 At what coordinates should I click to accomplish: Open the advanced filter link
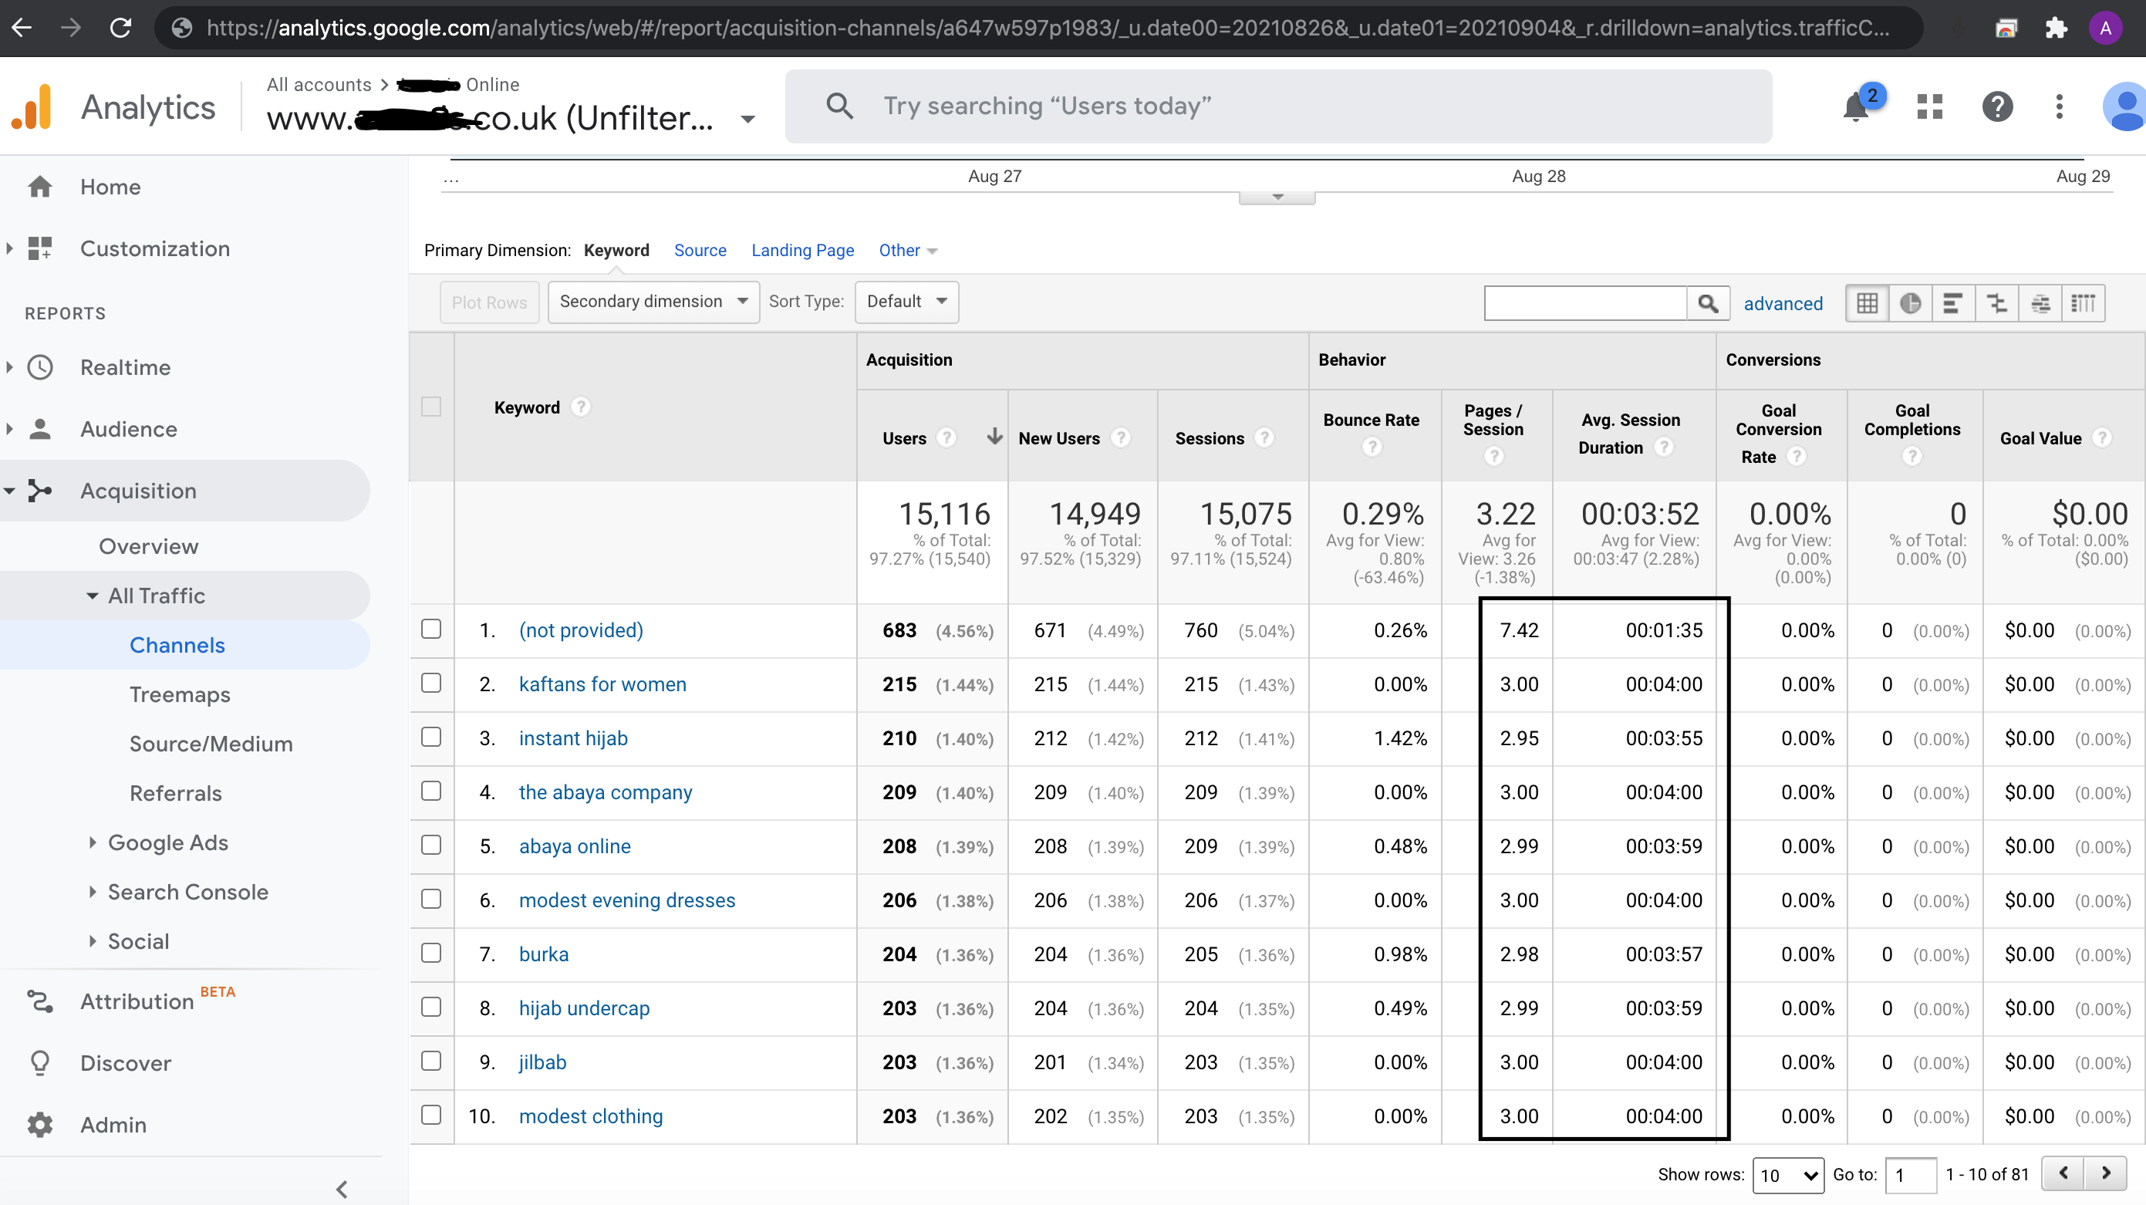click(1783, 303)
